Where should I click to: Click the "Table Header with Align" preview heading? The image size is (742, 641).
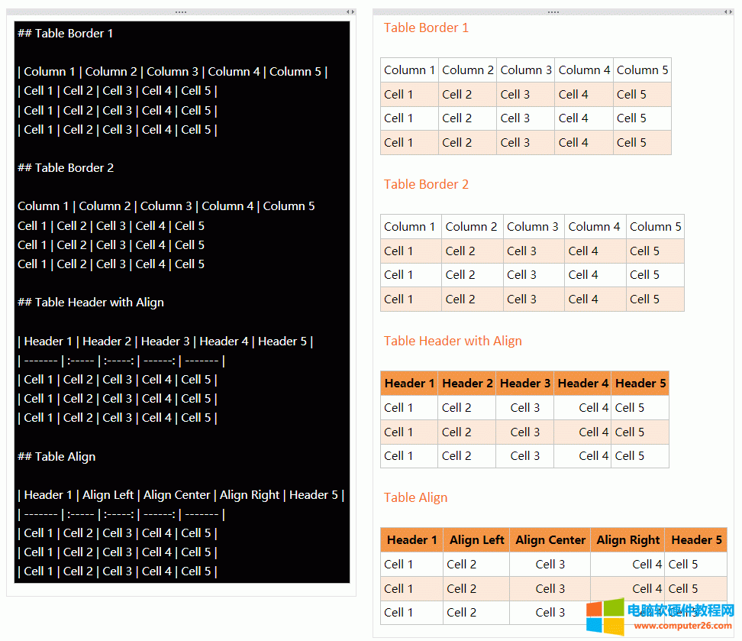[x=453, y=342]
